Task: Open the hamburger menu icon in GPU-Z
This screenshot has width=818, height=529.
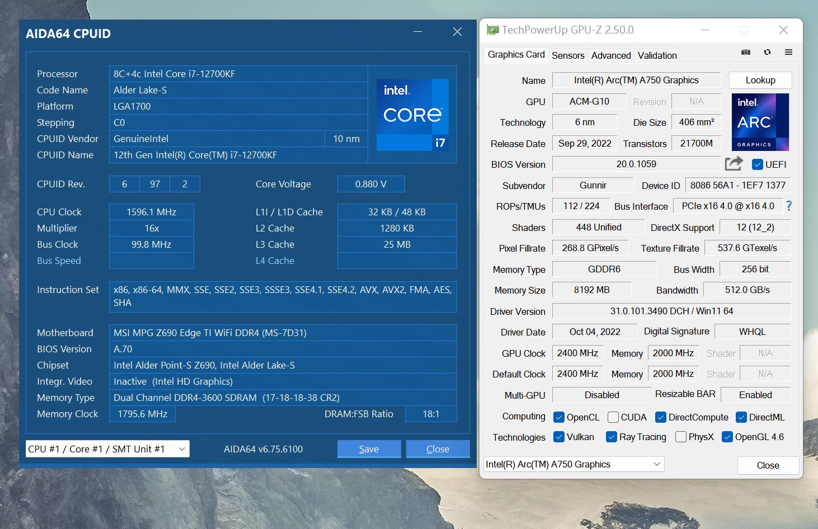Action: [788, 51]
